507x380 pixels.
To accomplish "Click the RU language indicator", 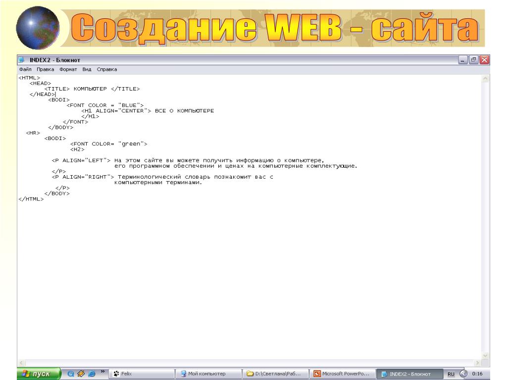I will [x=451, y=374].
